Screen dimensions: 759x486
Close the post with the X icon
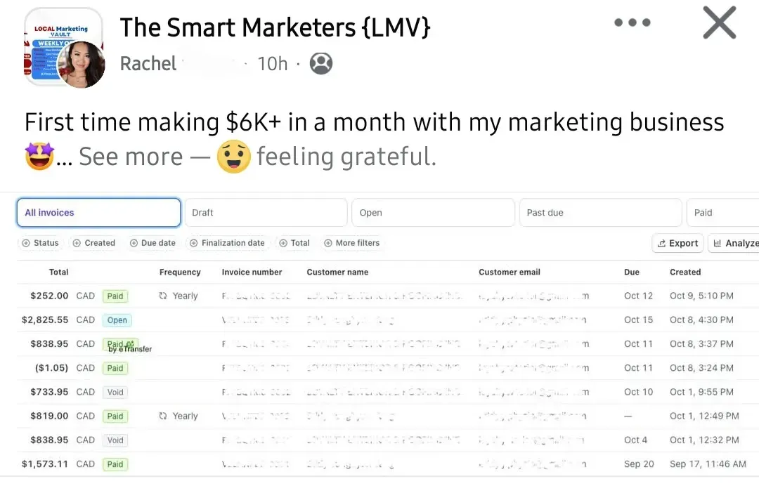coord(719,23)
